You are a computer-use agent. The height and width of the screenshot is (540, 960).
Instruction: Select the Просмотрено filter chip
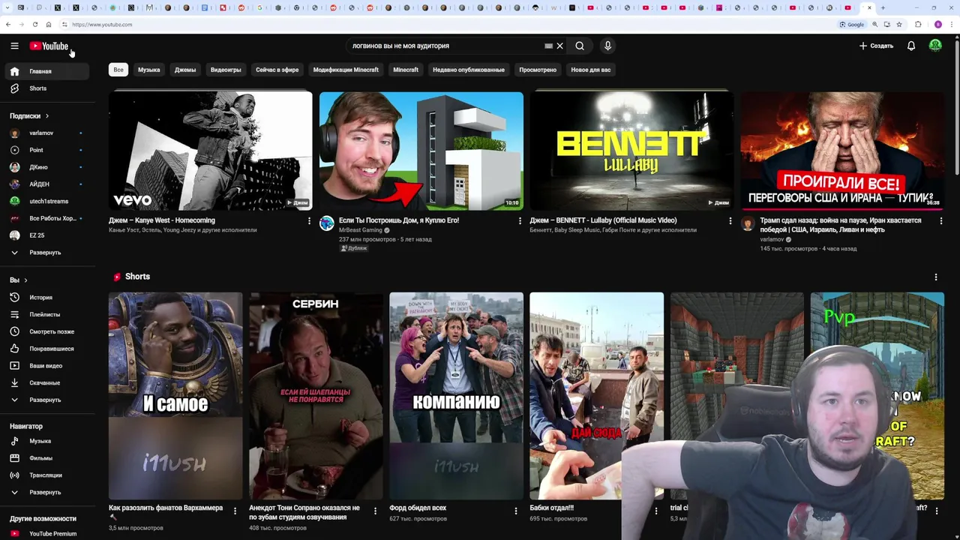coord(538,70)
